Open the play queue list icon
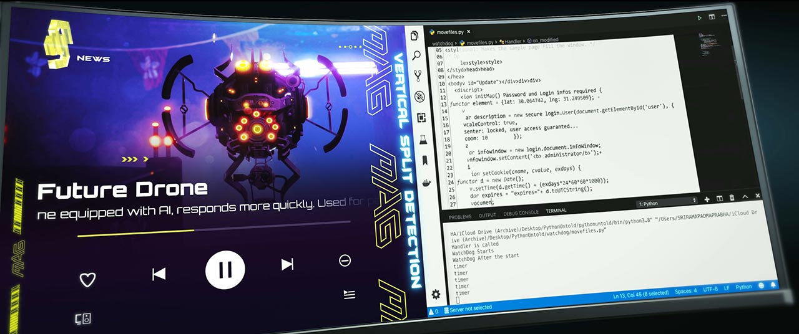This screenshot has height=334, width=799. [349, 295]
